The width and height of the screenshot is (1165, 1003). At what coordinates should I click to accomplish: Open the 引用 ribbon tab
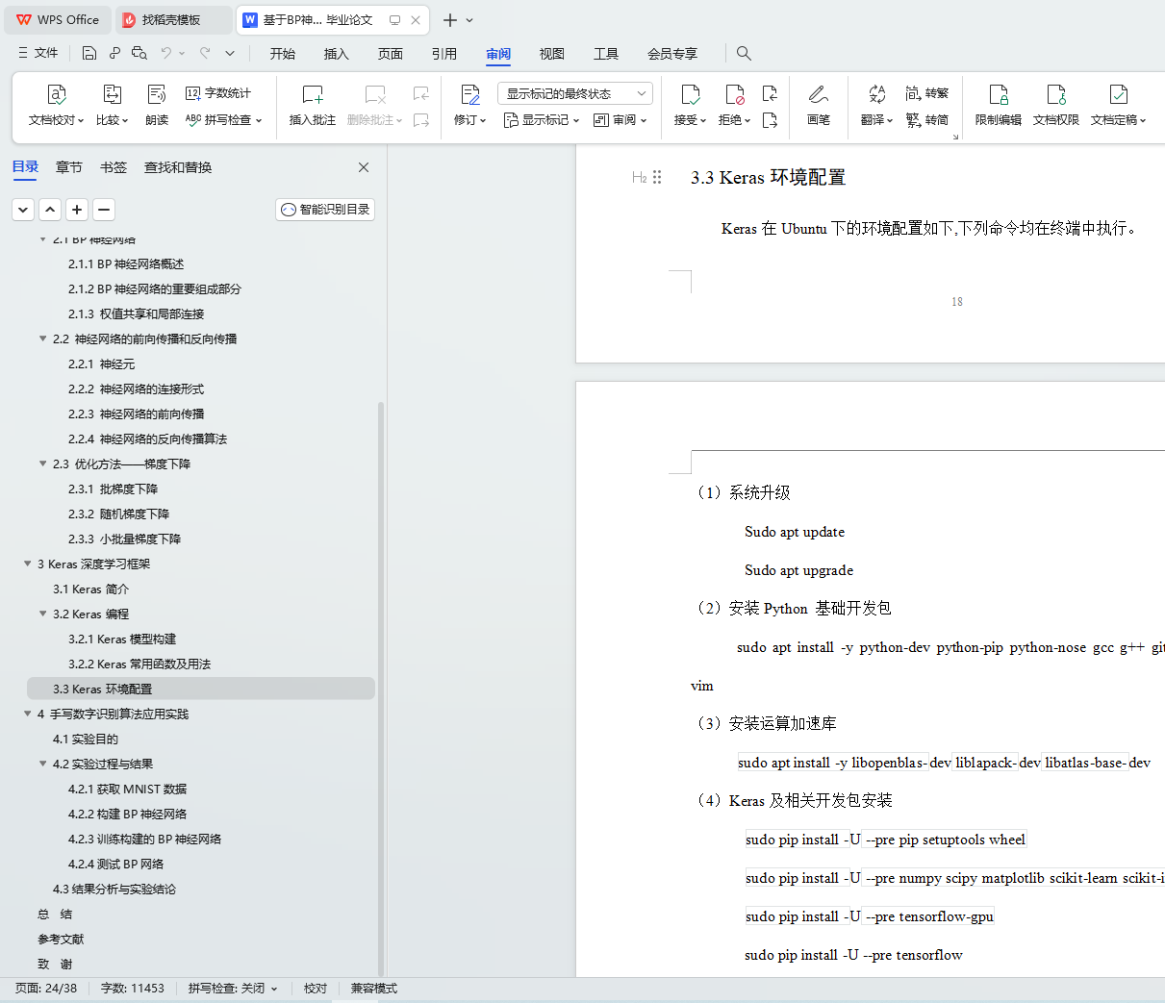[x=444, y=54]
